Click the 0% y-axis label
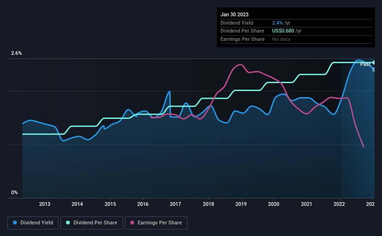Screen dimensions: 382x236 [x=14, y=192]
